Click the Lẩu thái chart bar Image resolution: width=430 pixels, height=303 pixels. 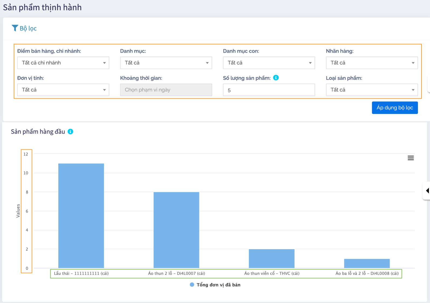(81, 216)
